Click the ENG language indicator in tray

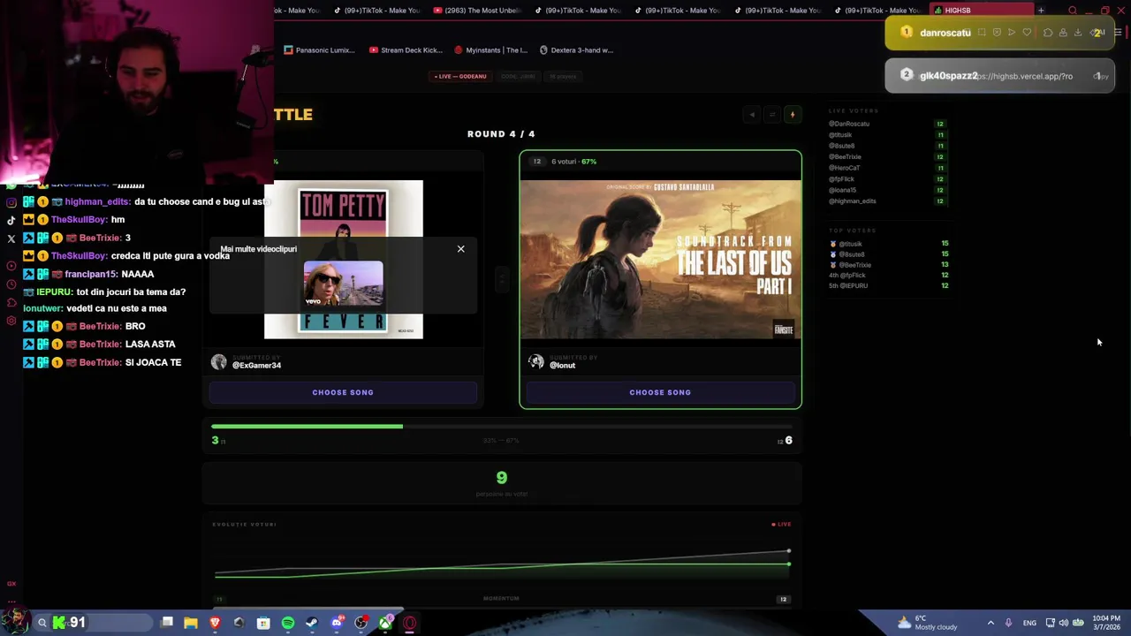1029,623
